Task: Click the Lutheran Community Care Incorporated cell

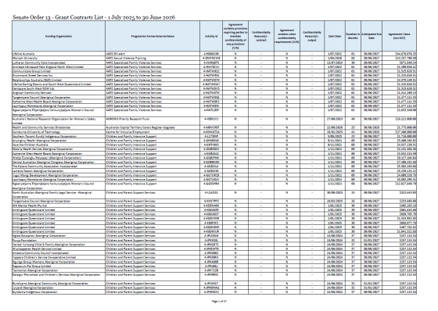Action: (x=59, y=63)
